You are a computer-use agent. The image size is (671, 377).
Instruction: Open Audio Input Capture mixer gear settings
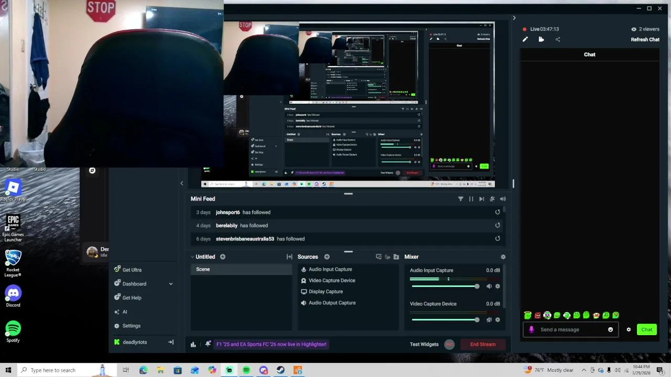[x=497, y=286]
